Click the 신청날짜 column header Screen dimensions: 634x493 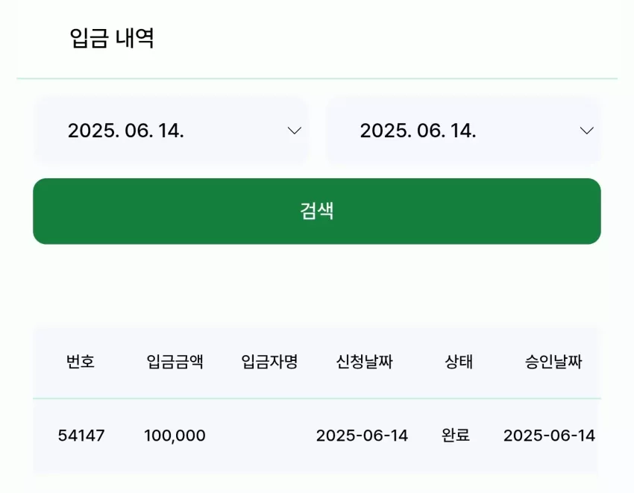coord(364,362)
